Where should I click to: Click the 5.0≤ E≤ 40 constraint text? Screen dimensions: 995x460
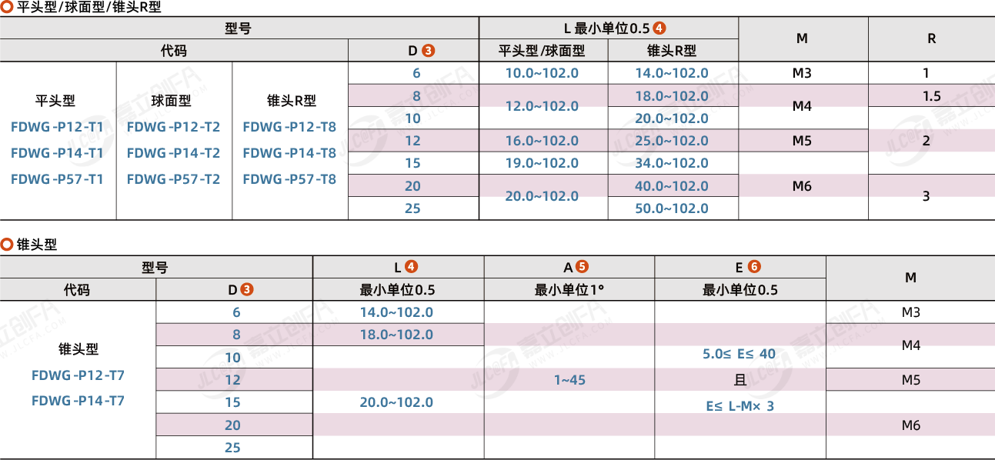740,354
